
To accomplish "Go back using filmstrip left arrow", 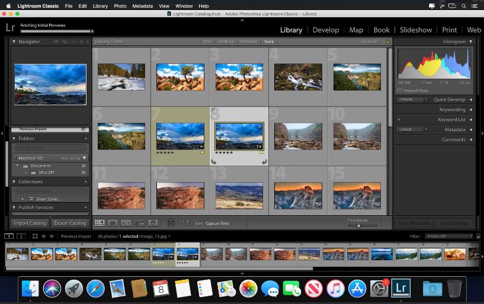I will tap(43, 236).
